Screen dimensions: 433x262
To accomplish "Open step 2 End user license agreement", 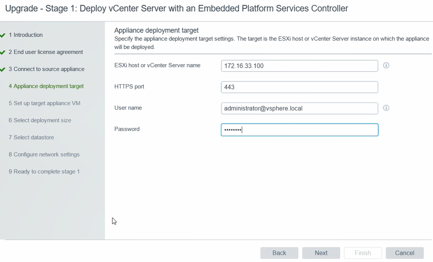I will click(46, 52).
